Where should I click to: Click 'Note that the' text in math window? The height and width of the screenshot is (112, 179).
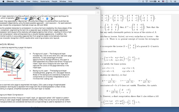coord(152,27)
